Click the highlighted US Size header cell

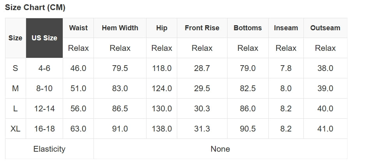click(44, 38)
